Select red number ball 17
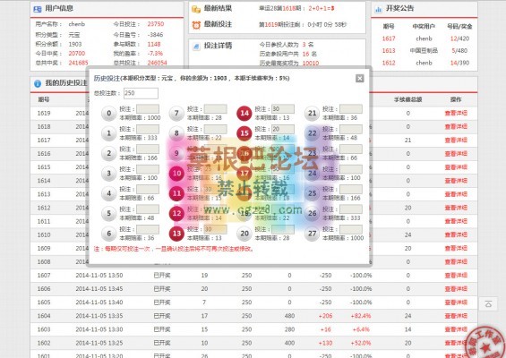Image resolution: width=506 pixels, height=358 pixels. pos(244,174)
